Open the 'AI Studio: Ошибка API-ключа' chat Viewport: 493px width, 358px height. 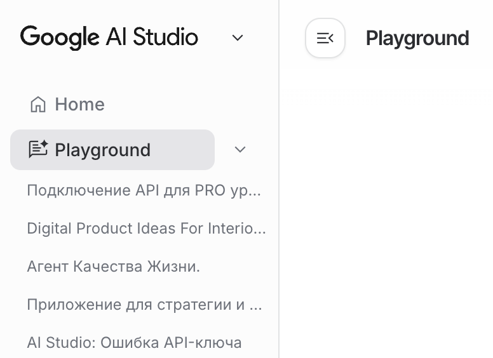[134, 343]
